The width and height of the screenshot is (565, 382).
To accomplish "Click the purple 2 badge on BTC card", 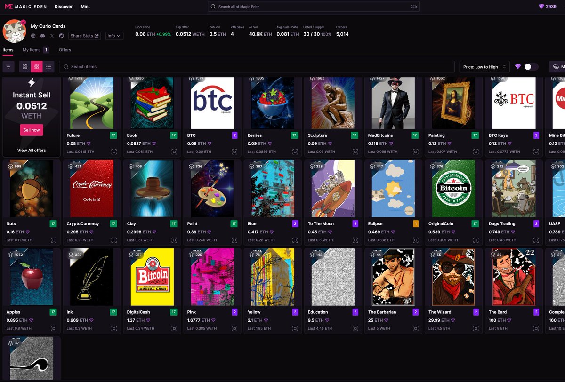I will (x=234, y=135).
